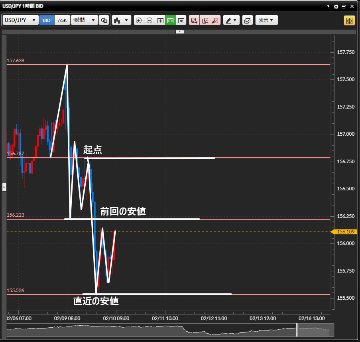The height and width of the screenshot is (342, 360).
Task: Expand the left side panel arrow
Action: click(x=4, y=187)
